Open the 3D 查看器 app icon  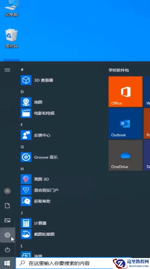26,80
